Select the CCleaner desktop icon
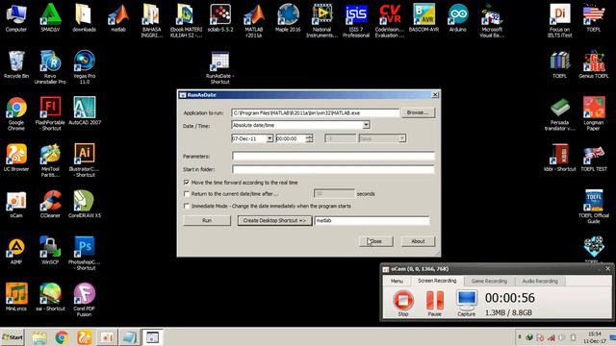The image size is (616, 346). 50,204
